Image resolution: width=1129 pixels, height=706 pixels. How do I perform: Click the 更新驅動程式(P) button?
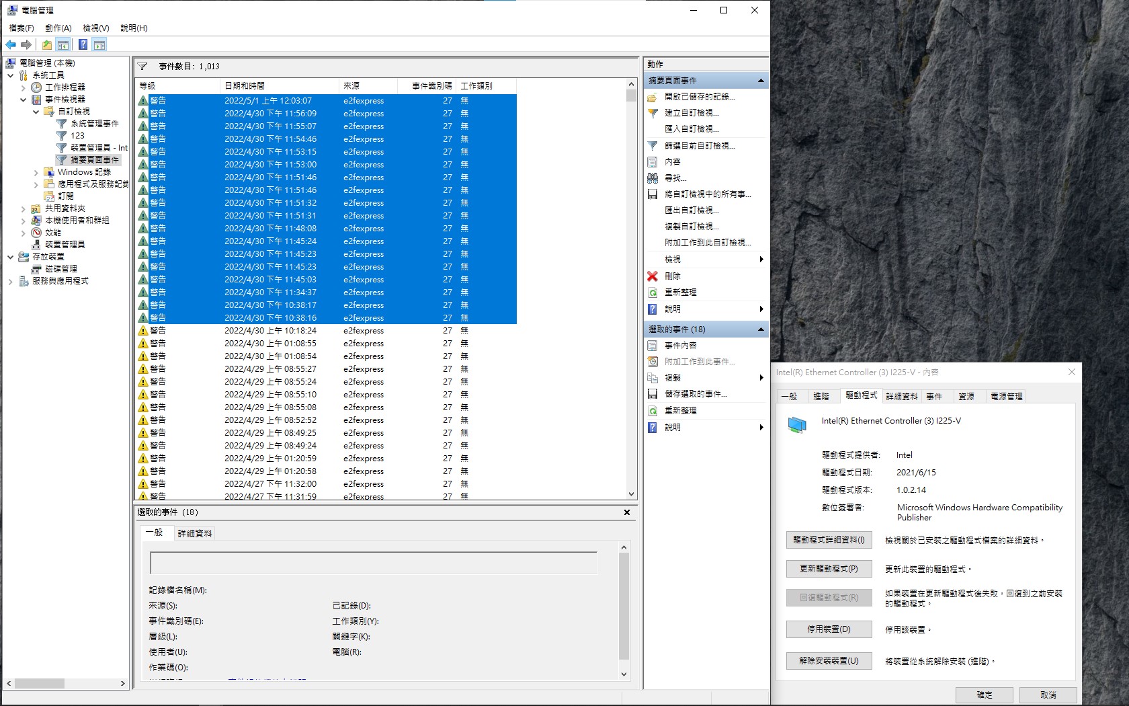click(x=829, y=568)
